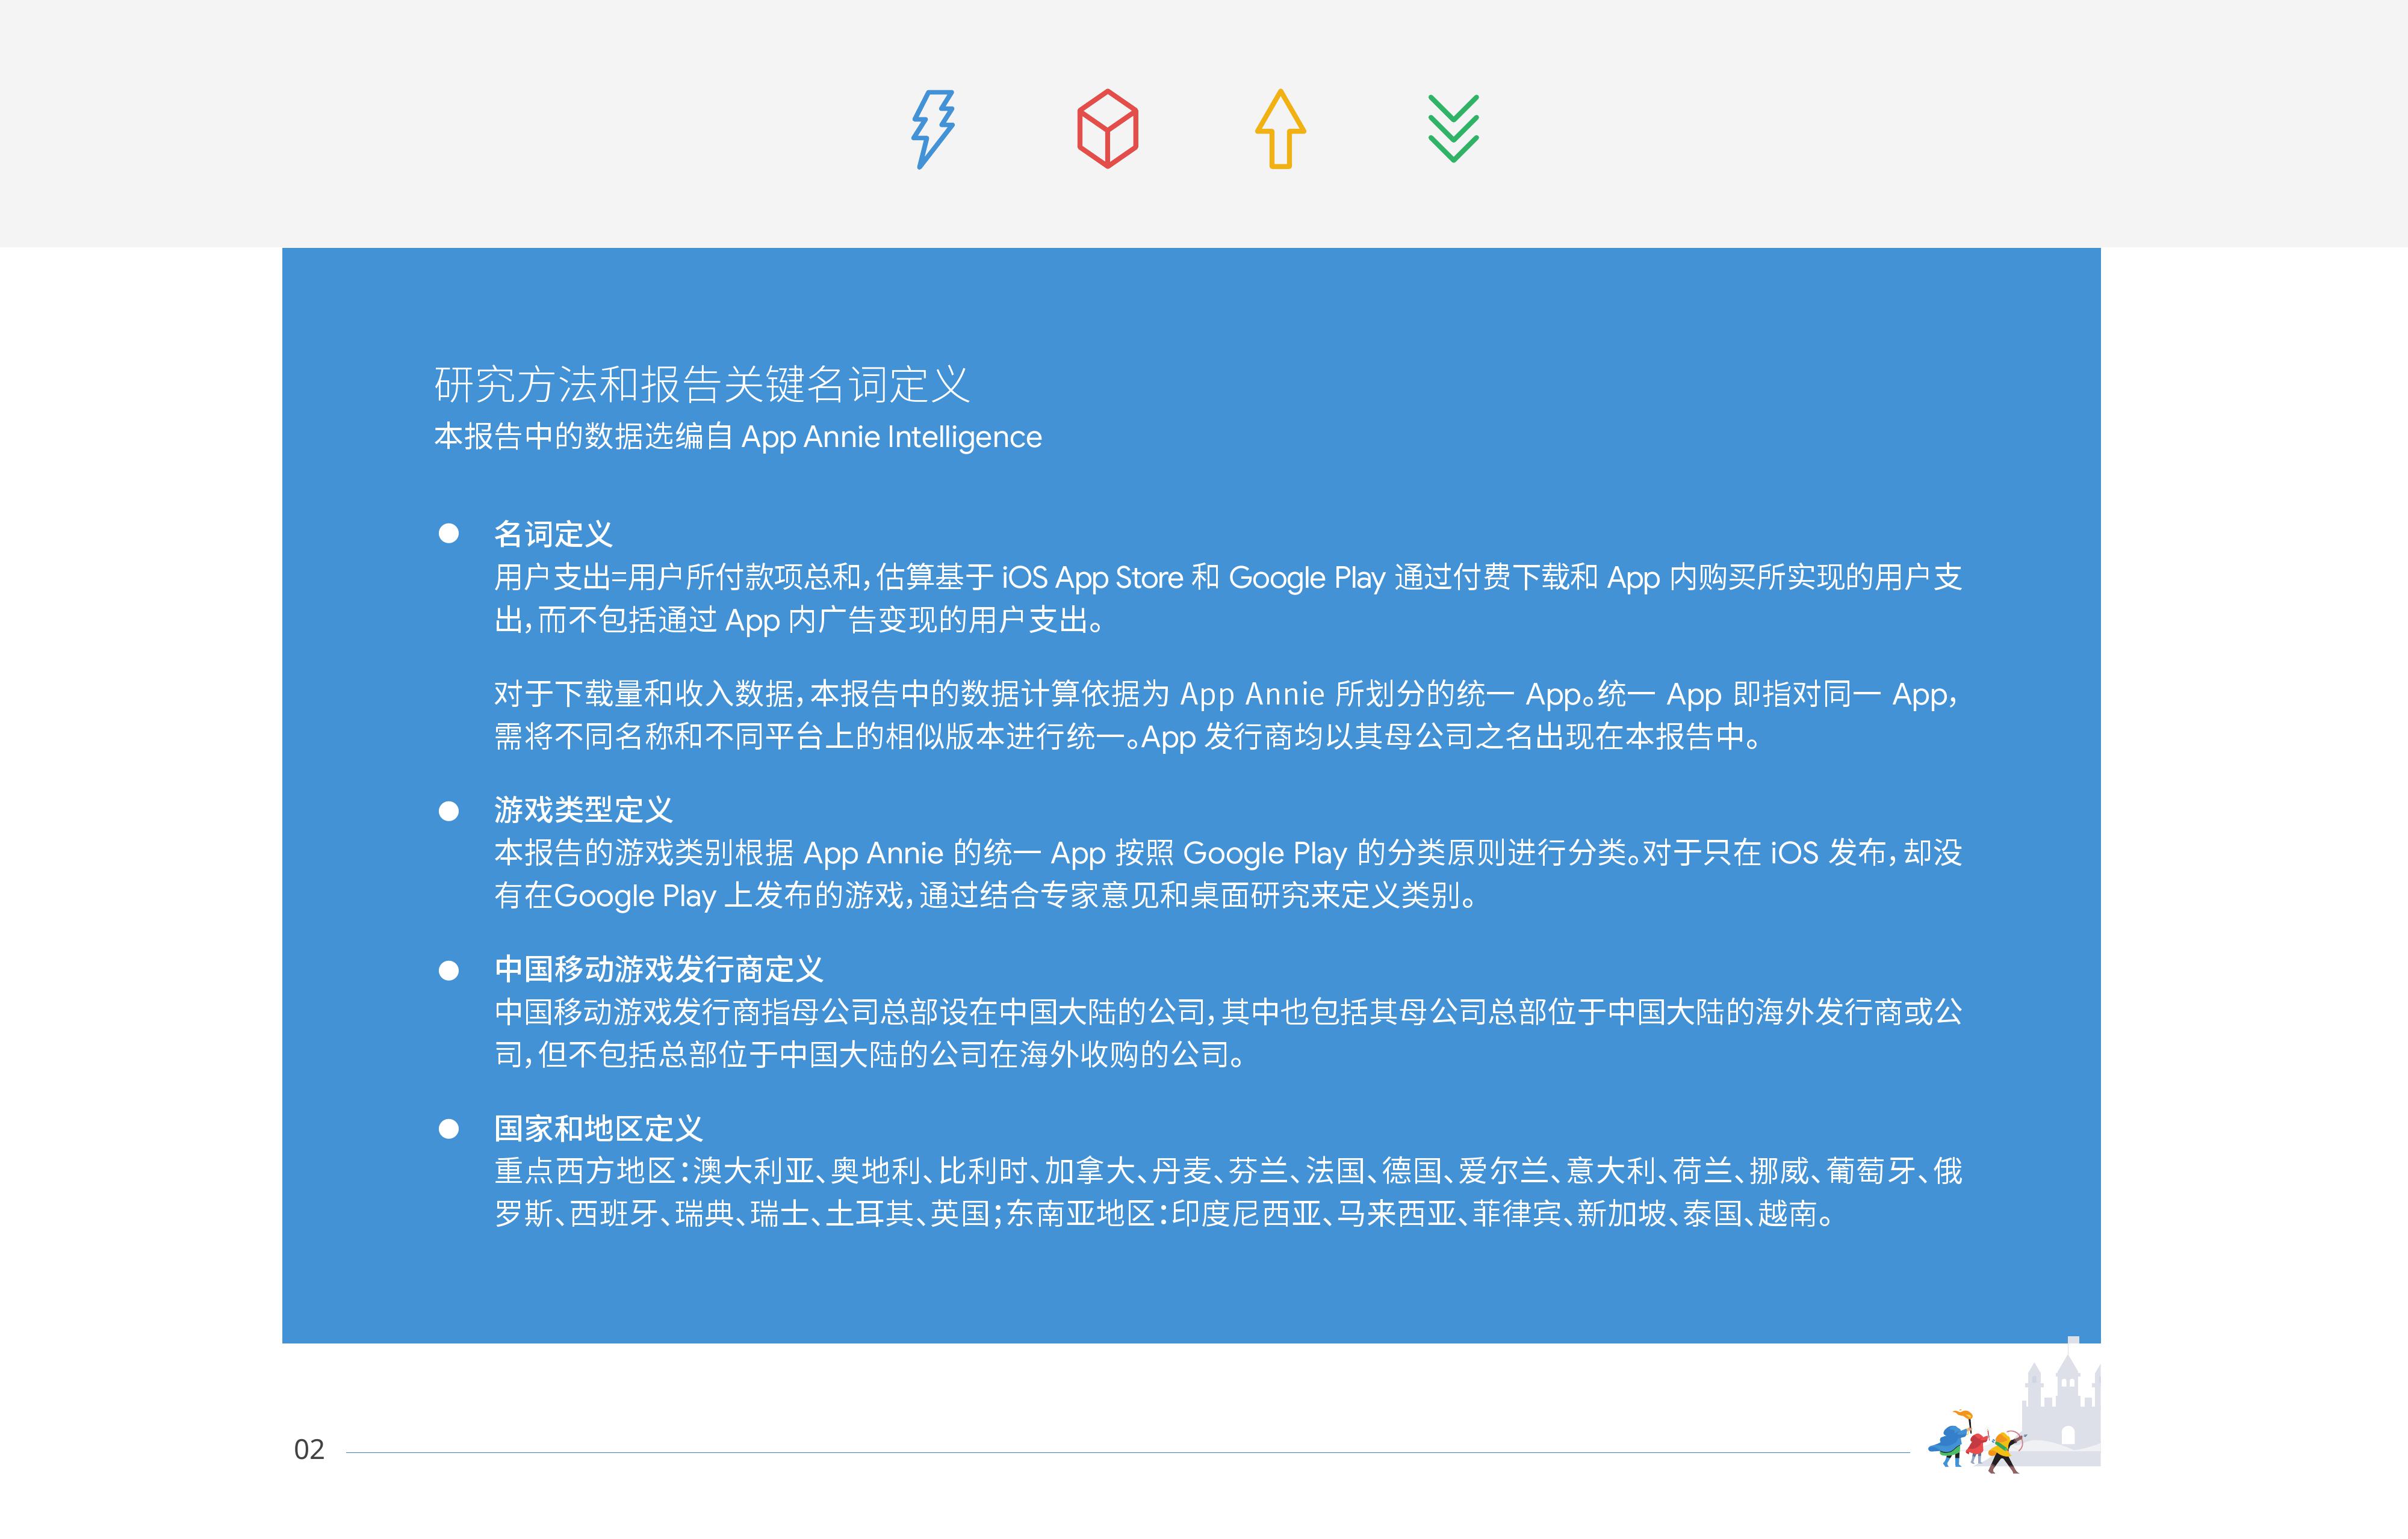Click the blue lightning bolt icon
2408x1539 pixels.
point(933,129)
